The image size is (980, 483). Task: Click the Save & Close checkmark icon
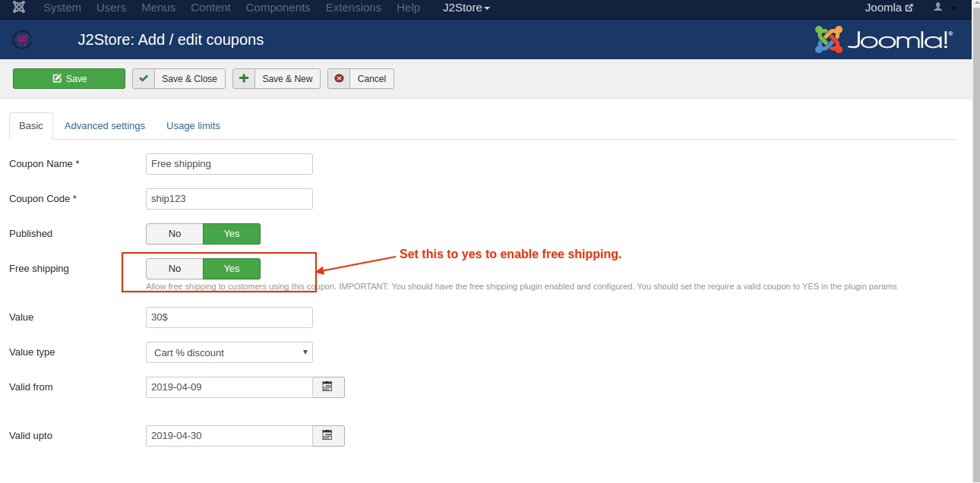click(144, 79)
